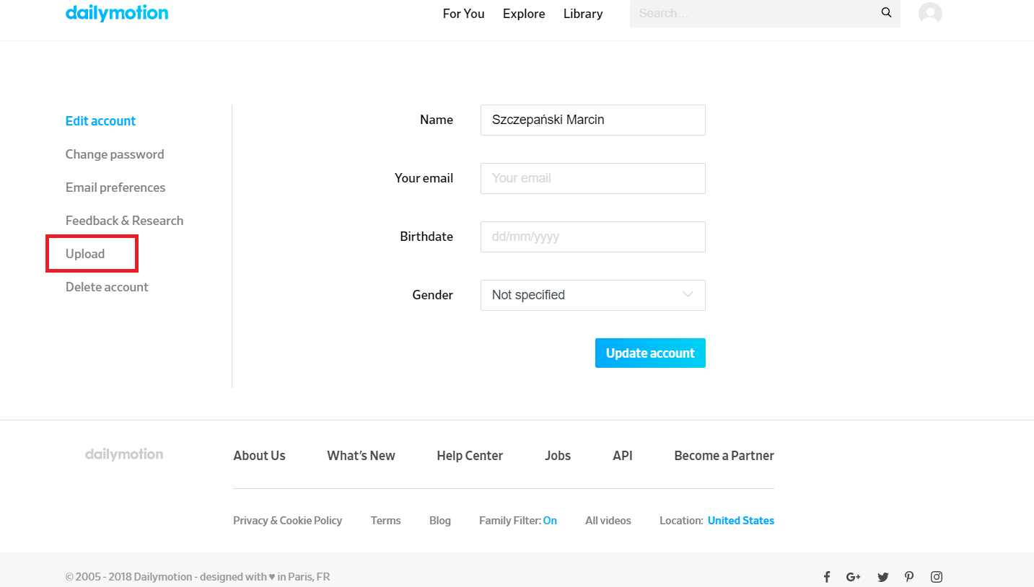1034x587 pixels.
Task: Click the Update account button
Action: click(x=650, y=353)
